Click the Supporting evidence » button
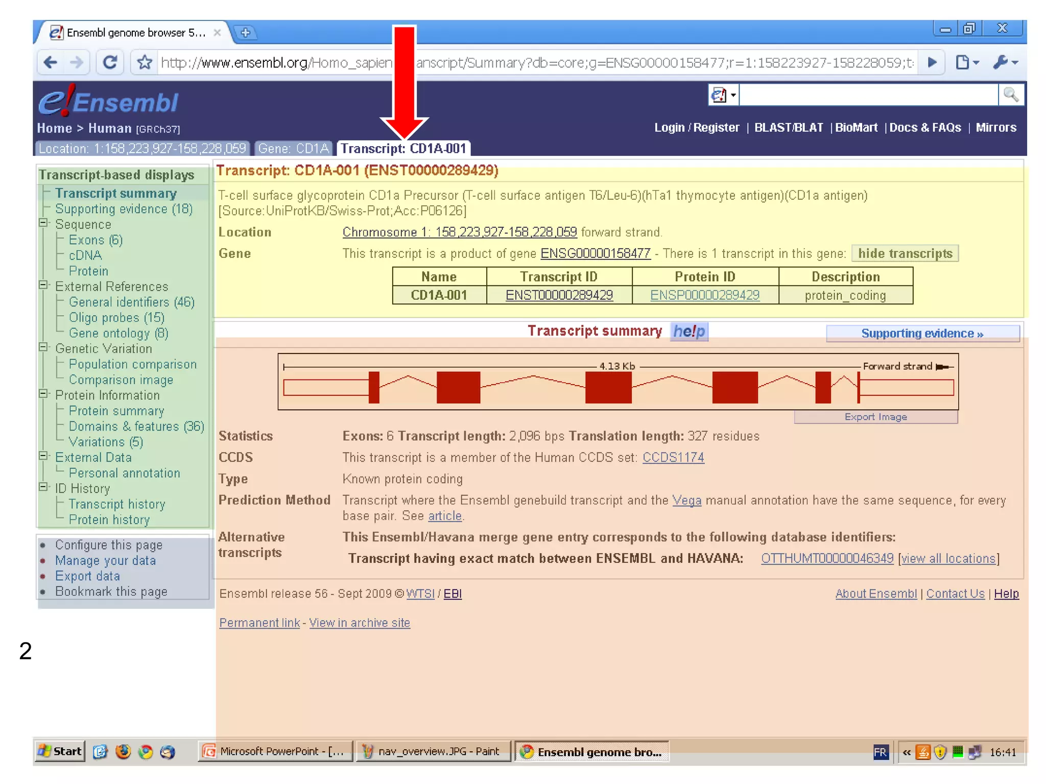The height and width of the screenshot is (784, 1046). [922, 334]
